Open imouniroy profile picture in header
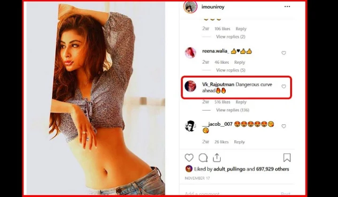The image size is (338, 197). [x=190, y=7]
